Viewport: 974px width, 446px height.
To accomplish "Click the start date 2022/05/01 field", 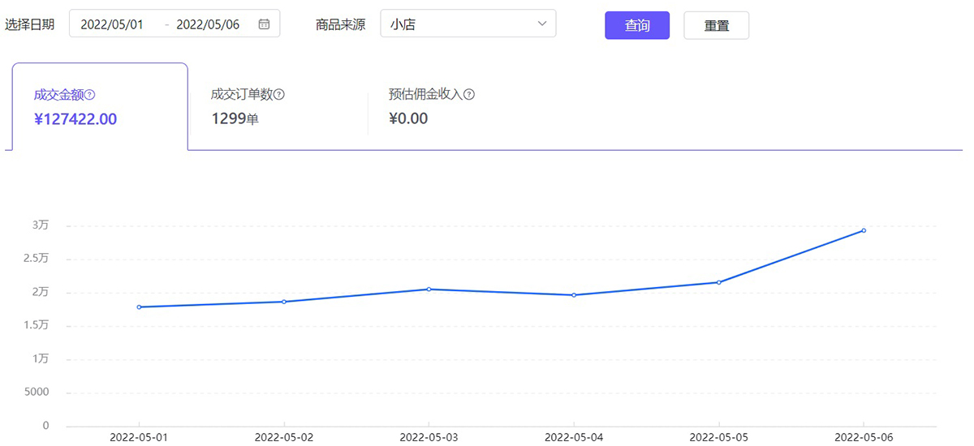I will pos(112,24).
